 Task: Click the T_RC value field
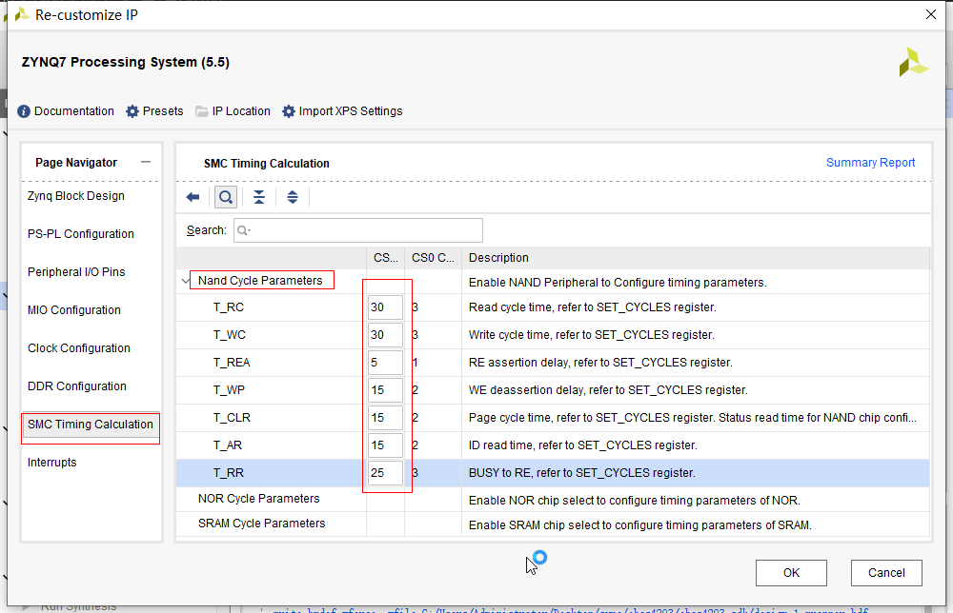[385, 307]
